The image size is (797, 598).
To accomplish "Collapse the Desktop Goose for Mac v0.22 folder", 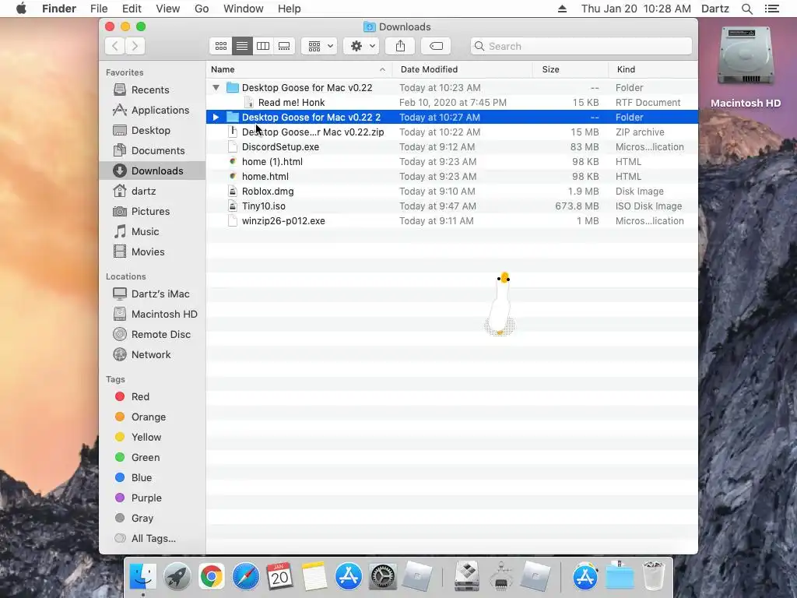I will [216, 87].
